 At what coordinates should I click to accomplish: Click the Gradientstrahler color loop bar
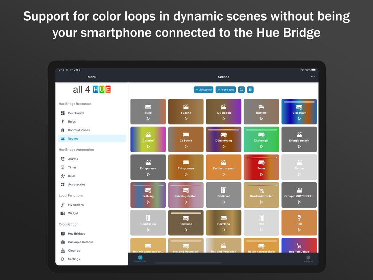(261, 185)
